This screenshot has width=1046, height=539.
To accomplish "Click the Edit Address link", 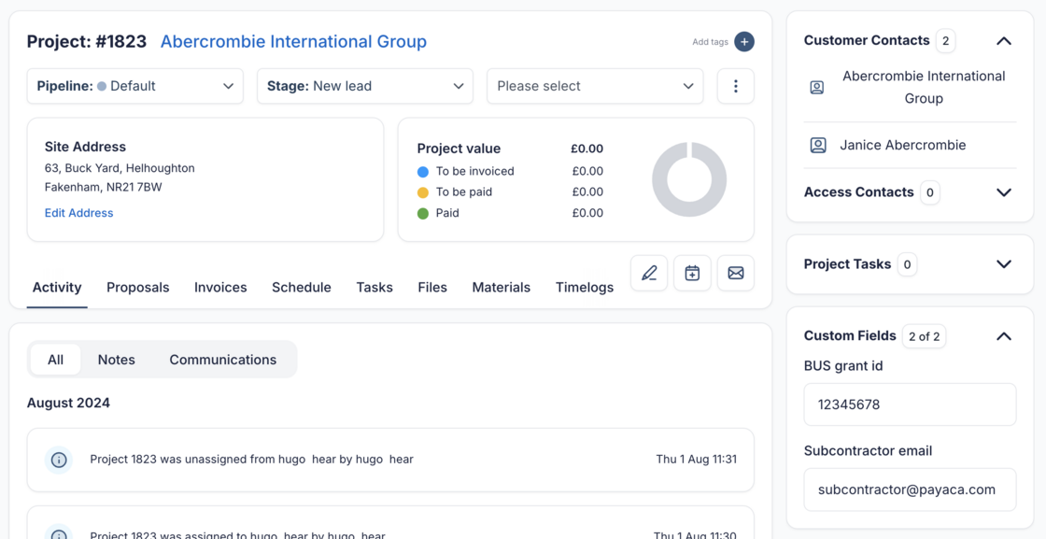I will [79, 213].
